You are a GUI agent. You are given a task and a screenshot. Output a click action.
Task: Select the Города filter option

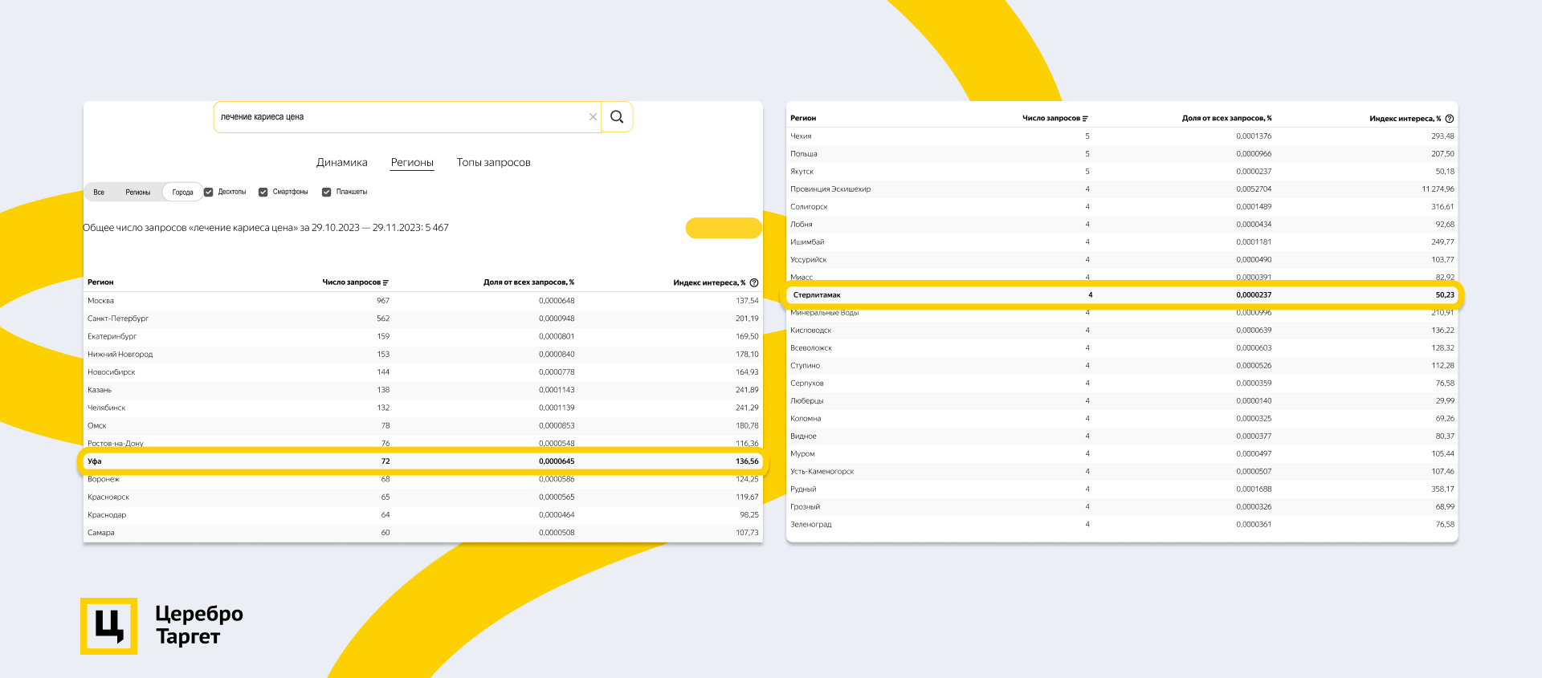pos(182,193)
